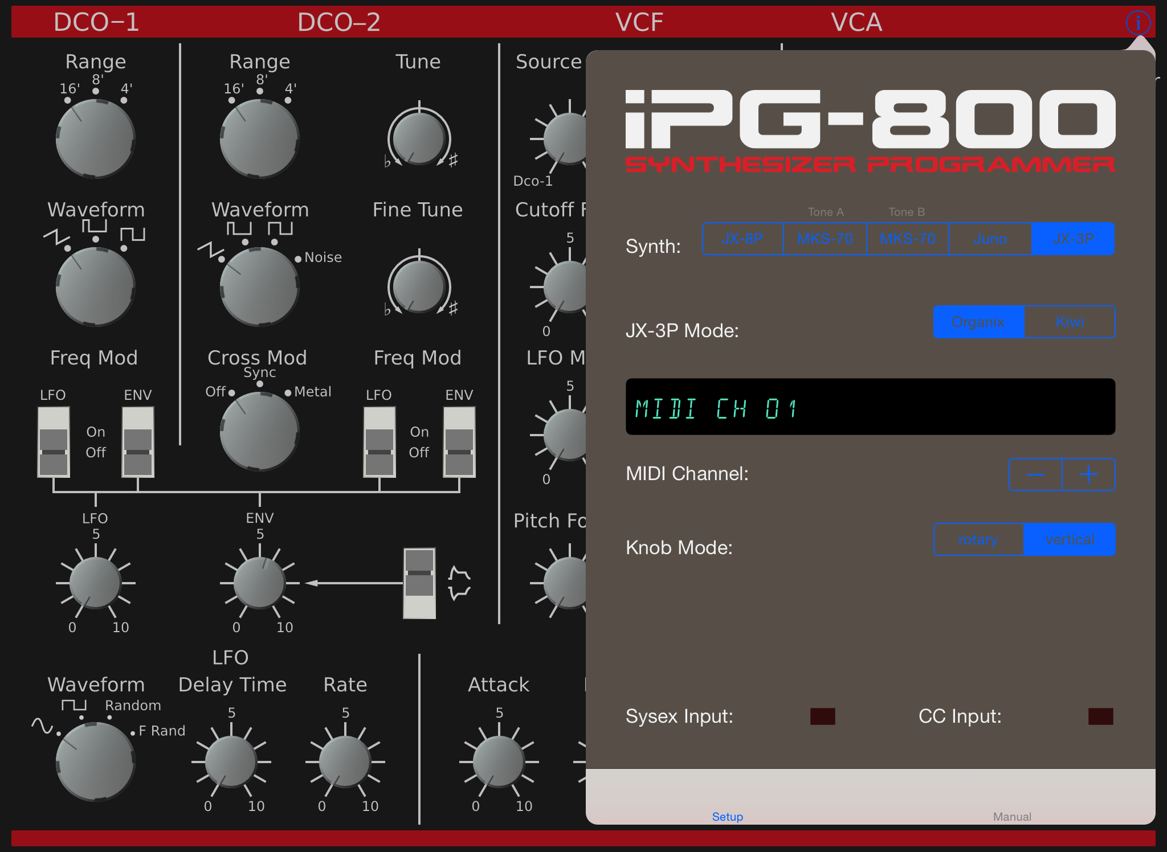1167x852 pixels.
Task: Toggle DCO-1 Freq Mod LFO switch
Action: 54,442
